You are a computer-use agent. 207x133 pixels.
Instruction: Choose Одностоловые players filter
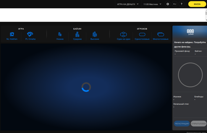click(142, 36)
